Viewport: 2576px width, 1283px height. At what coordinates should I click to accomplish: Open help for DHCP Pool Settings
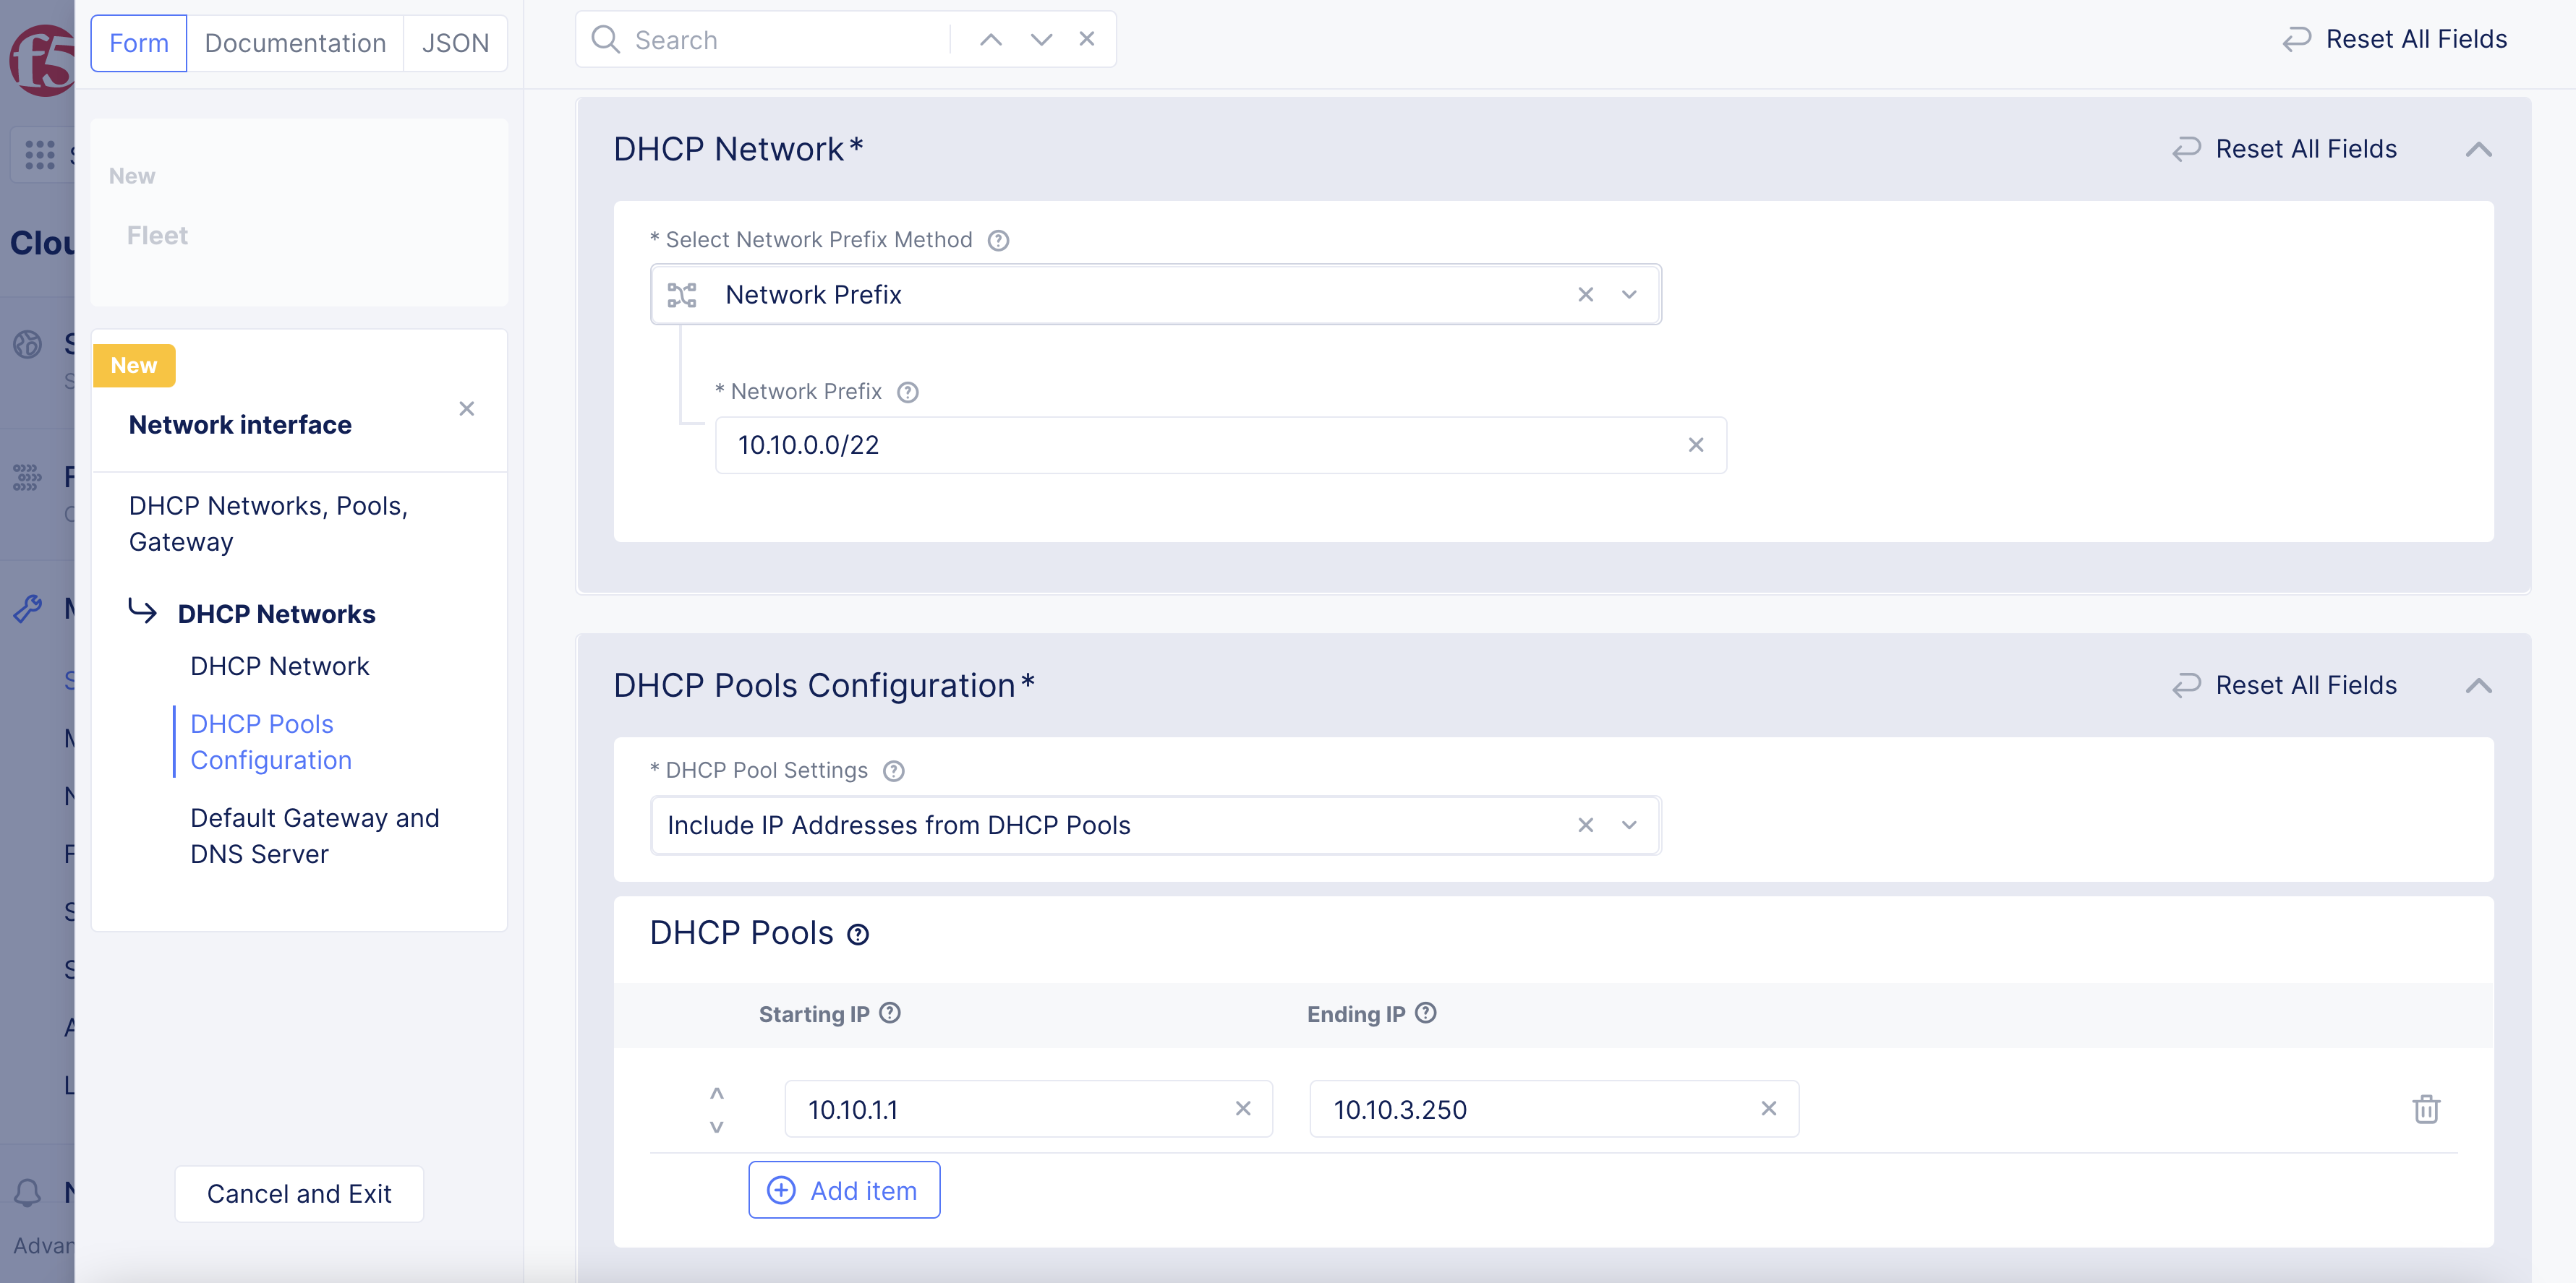(x=894, y=771)
